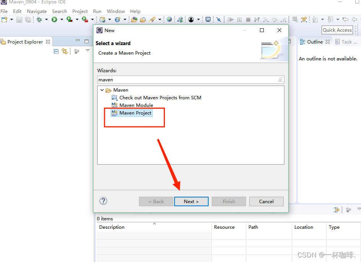Open the New Servlet dropdown arrow
The width and height of the screenshot is (361, 262).
point(125,19)
